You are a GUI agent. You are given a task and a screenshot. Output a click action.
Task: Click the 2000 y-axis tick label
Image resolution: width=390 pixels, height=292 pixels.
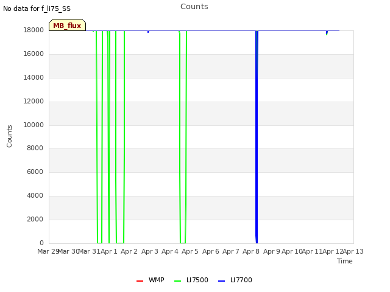(x=35, y=219)
